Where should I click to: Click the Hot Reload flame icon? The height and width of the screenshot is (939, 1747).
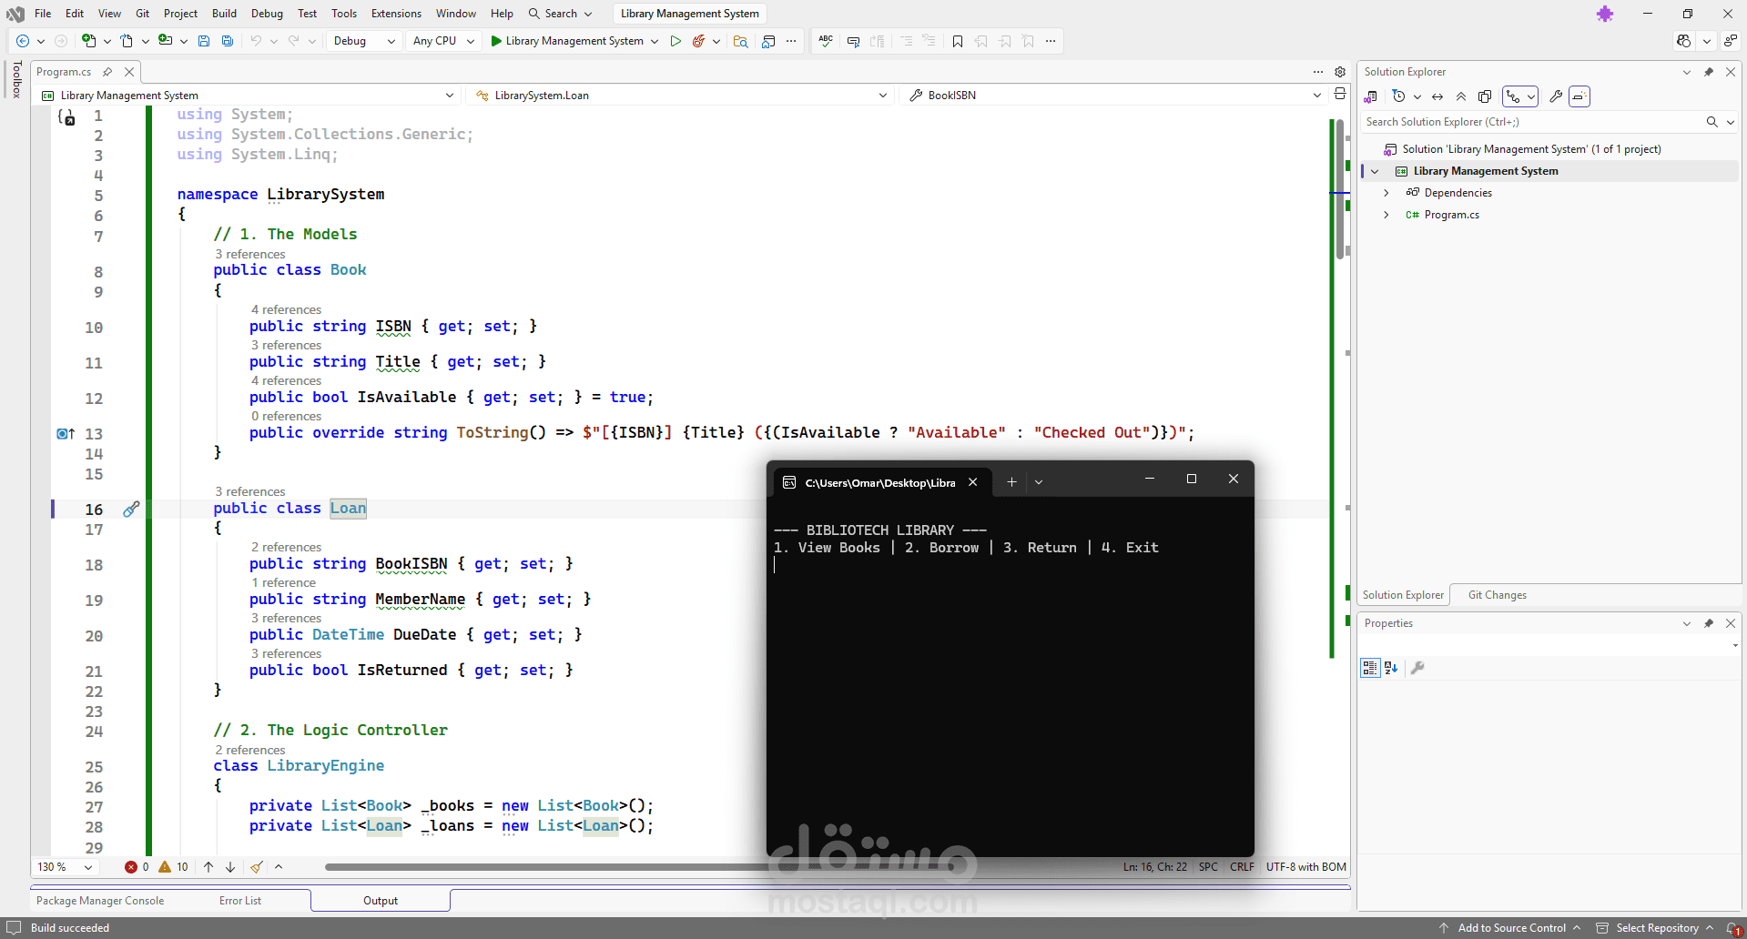[698, 41]
